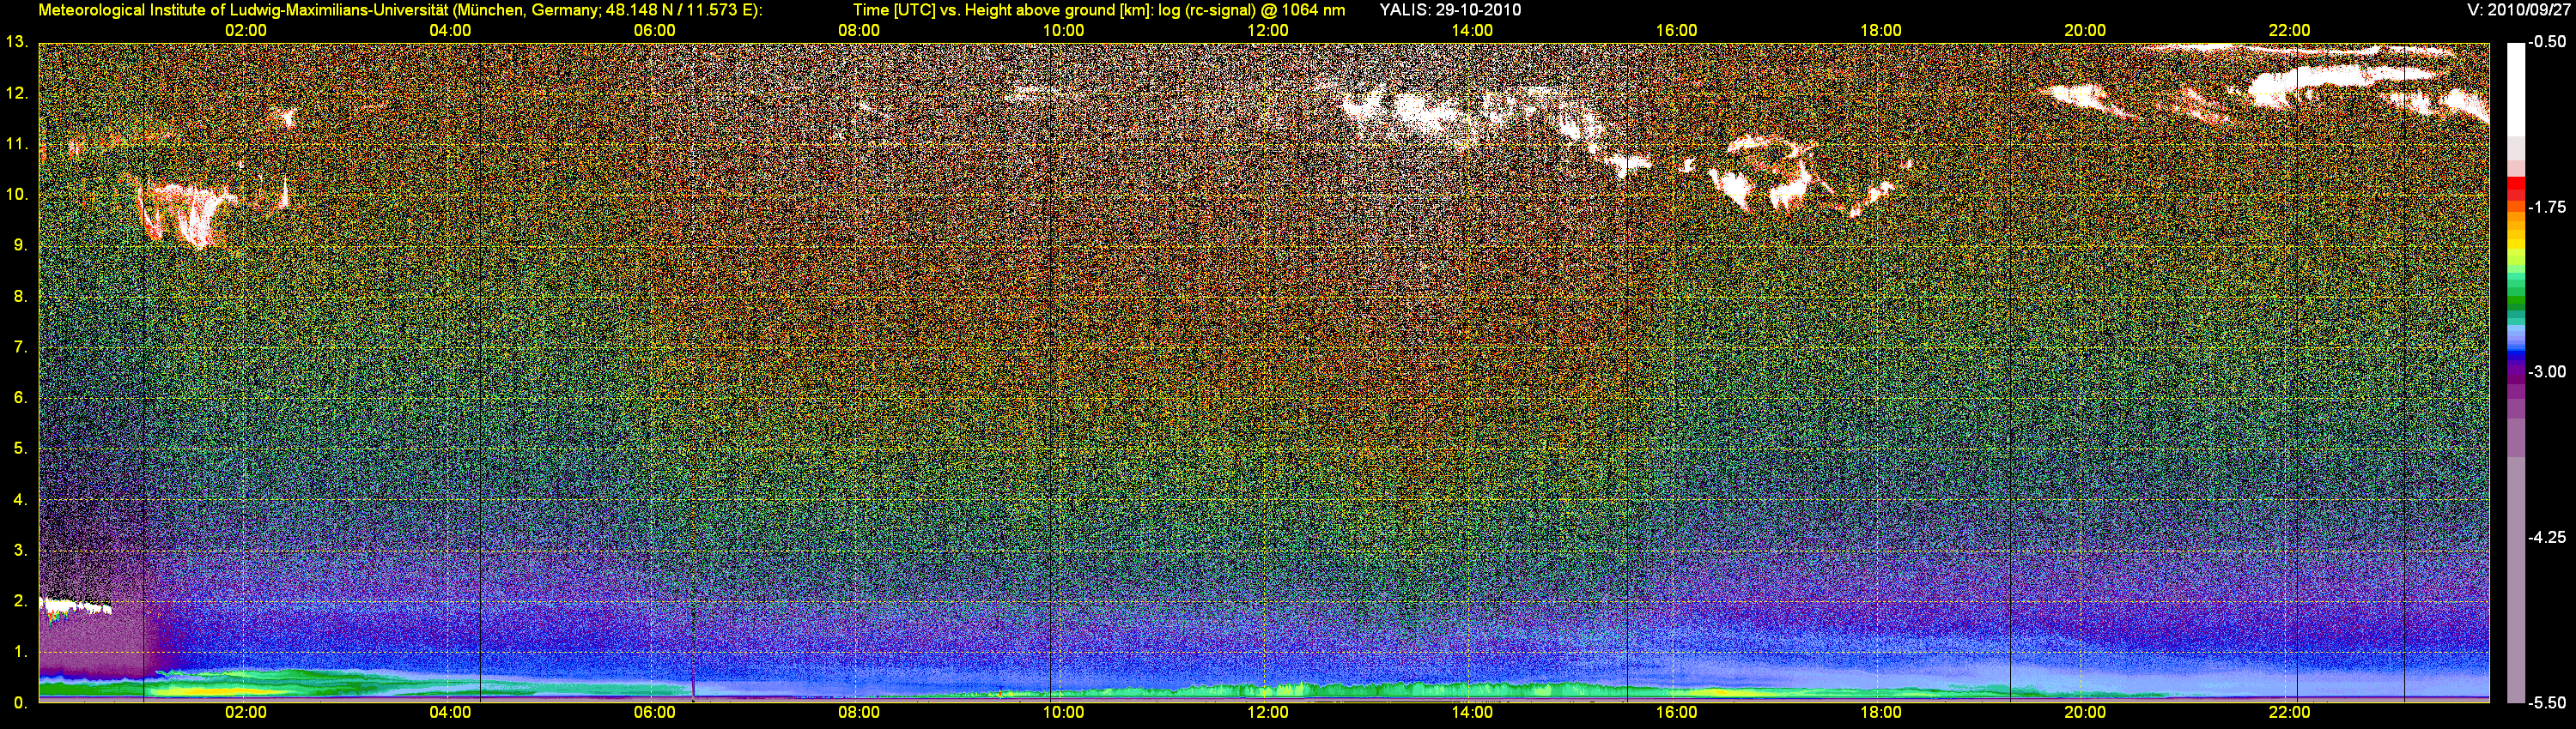This screenshot has height=729, width=2576.
Task: Click the 08:00 label on bottom time axis
Action: pos(859,713)
